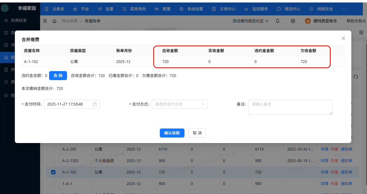Open the settings gear icon in header
Viewport: 367px width, 194px height.
tap(293, 21)
